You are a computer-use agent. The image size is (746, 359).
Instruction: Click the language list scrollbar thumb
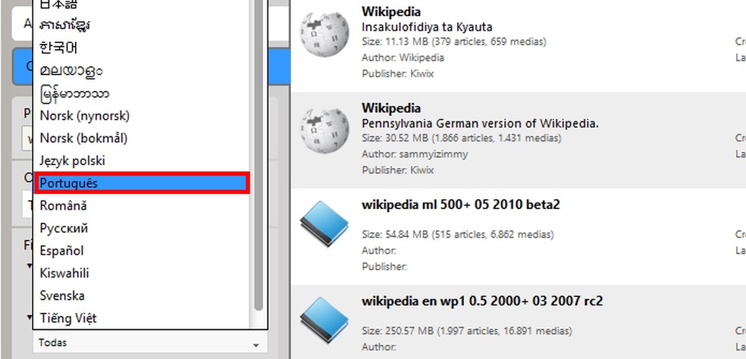(259, 155)
